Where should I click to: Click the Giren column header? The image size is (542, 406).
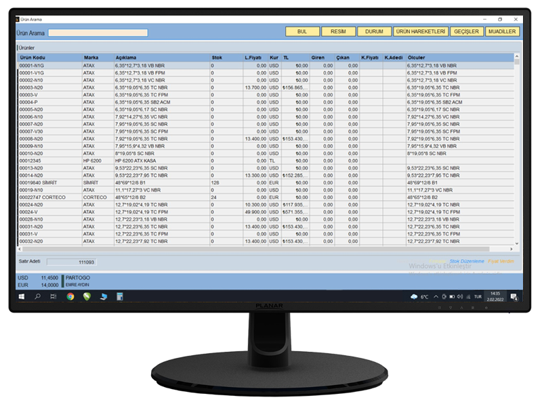coord(322,58)
